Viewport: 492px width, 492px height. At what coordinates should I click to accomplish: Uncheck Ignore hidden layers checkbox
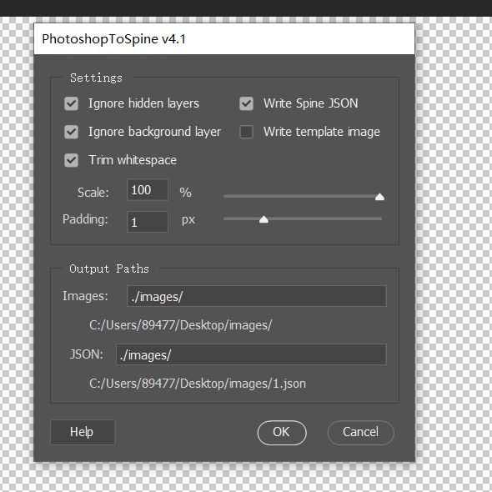coord(71,103)
